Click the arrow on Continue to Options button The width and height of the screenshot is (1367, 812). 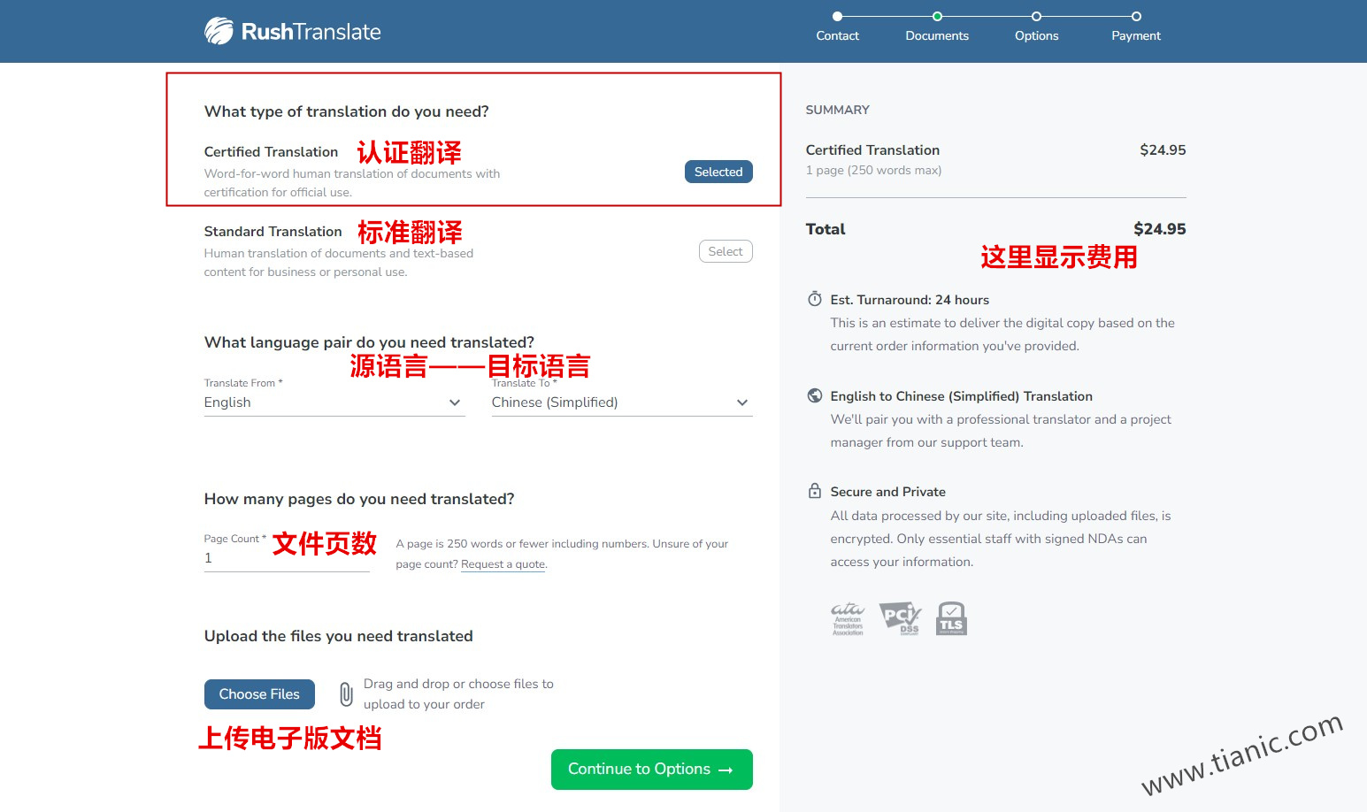point(726,770)
